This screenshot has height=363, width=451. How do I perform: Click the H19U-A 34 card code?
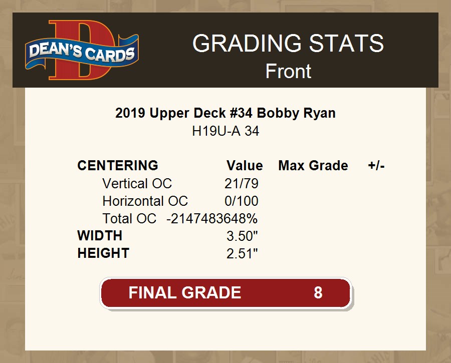(x=225, y=132)
